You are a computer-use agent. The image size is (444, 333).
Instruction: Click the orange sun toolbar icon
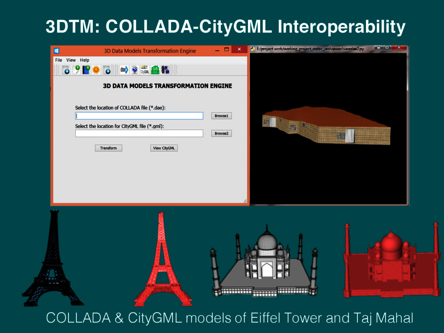click(96, 70)
